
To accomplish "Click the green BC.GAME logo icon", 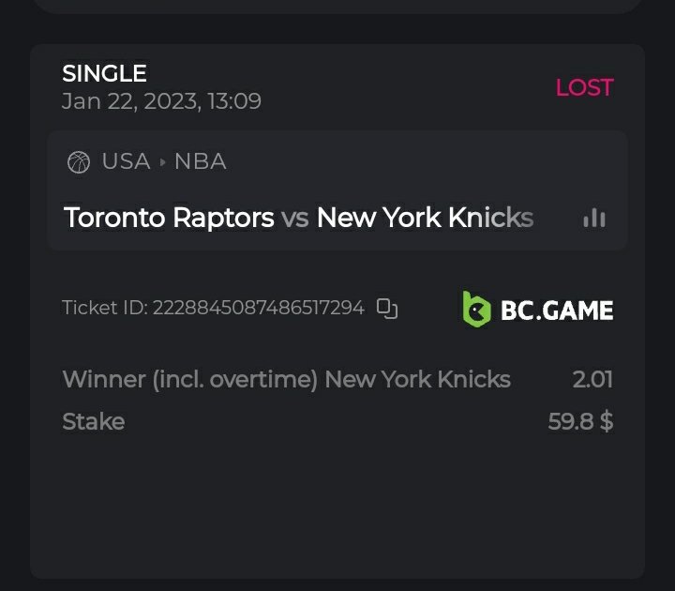I will [476, 309].
